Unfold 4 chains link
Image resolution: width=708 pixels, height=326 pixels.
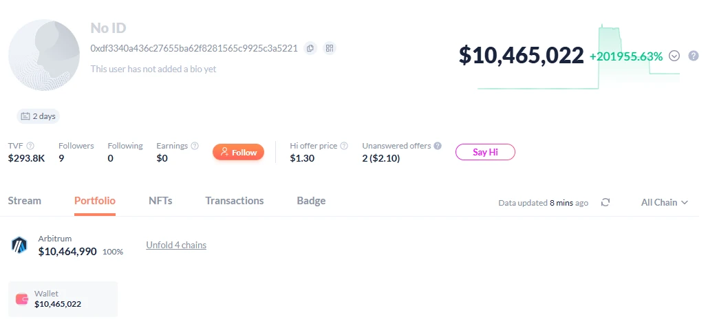coord(176,245)
